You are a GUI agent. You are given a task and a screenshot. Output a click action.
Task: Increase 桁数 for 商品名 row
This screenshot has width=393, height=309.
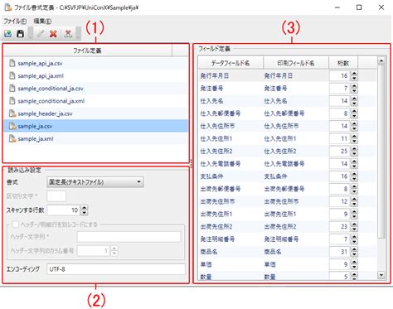(x=354, y=249)
